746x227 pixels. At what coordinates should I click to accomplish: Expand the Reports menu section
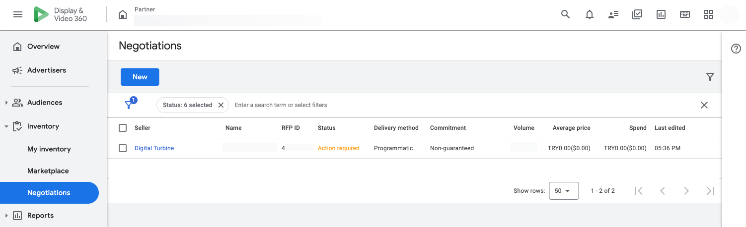click(x=6, y=216)
